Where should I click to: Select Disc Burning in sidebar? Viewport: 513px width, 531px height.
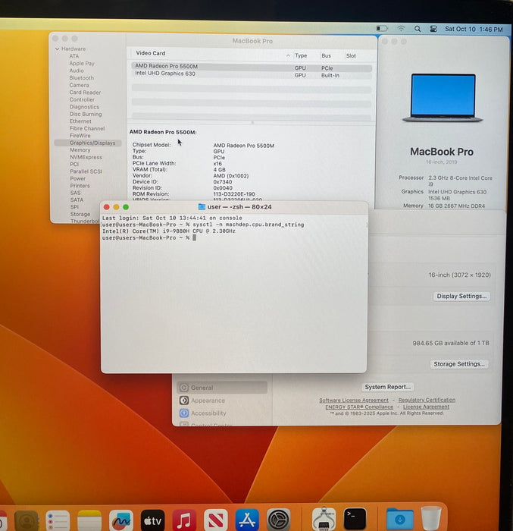[x=86, y=114]
